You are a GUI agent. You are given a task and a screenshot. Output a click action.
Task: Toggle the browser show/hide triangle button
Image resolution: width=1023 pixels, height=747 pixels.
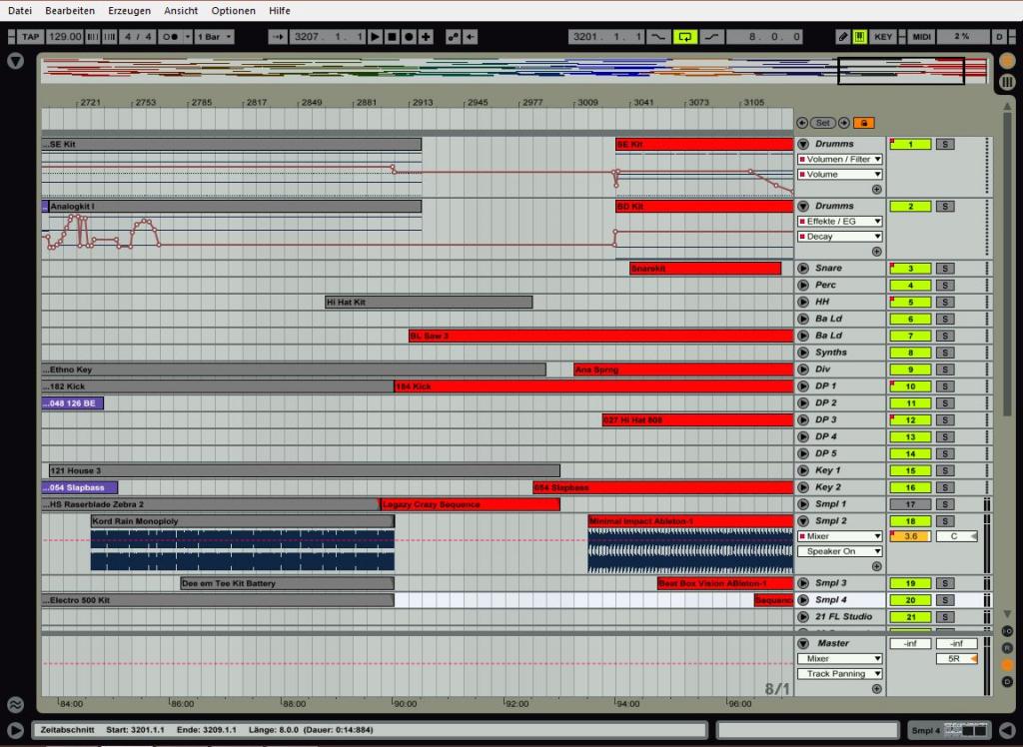click(16, 61)
